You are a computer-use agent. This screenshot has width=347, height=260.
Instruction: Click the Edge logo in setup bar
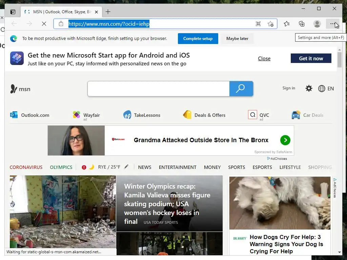pos(14,39)
